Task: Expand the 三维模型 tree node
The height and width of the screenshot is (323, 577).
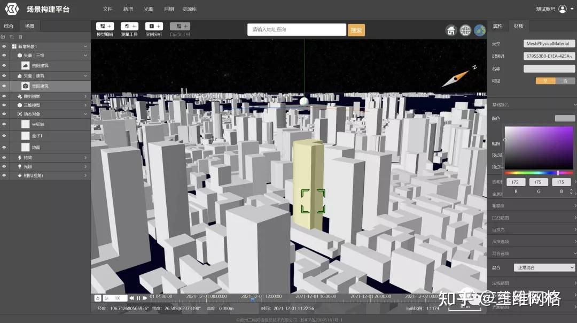Action: (x=85, y=105)
